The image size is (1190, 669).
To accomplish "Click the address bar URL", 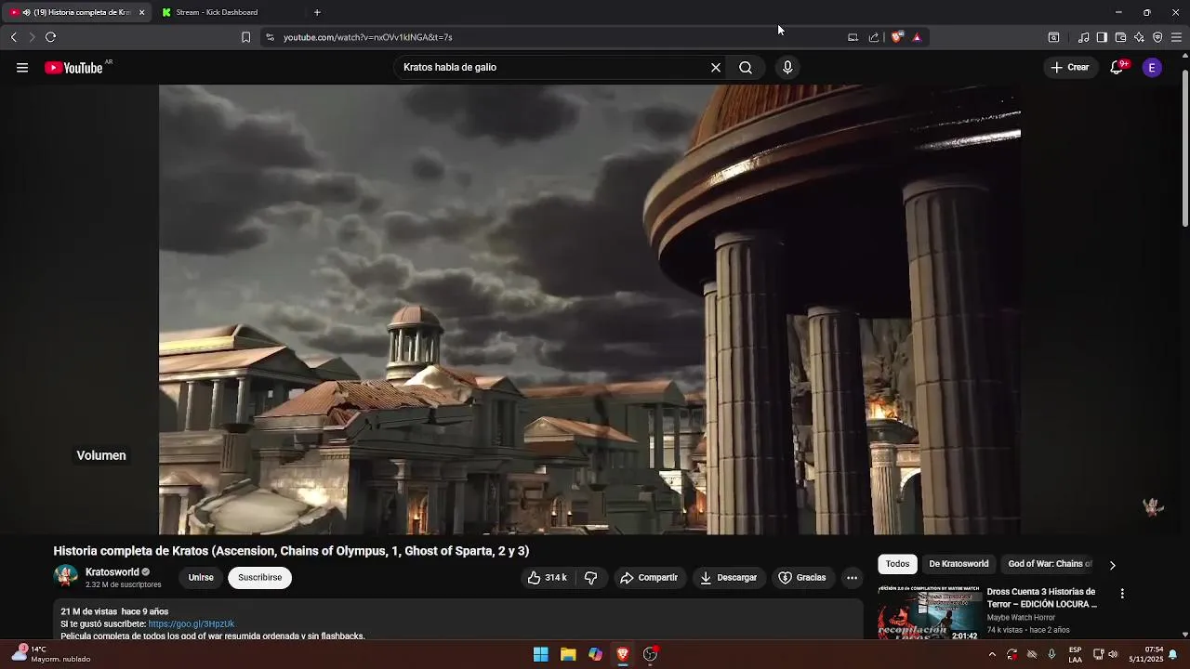I will click(367, 37).
